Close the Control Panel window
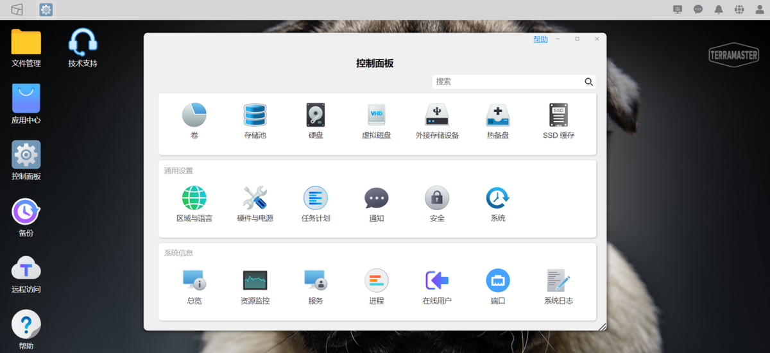Screen dimensions: 770x353 [597, 39]
